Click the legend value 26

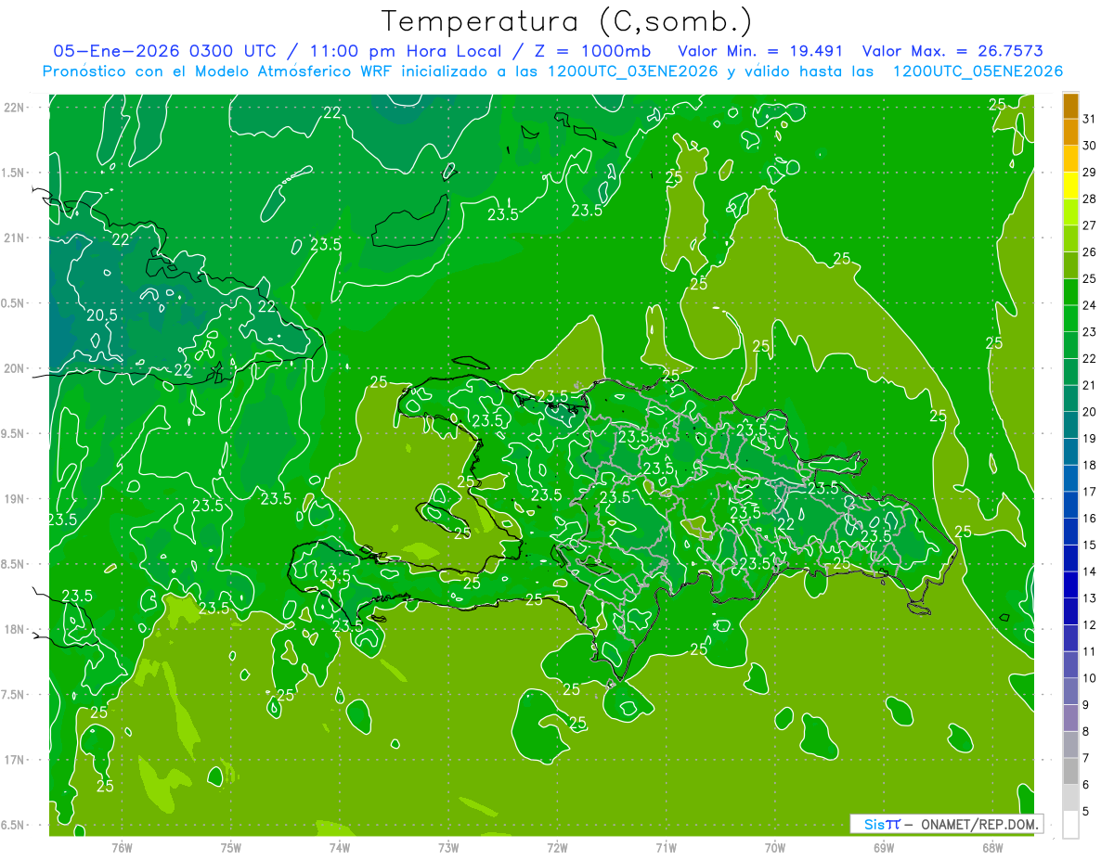(1090, 252)
